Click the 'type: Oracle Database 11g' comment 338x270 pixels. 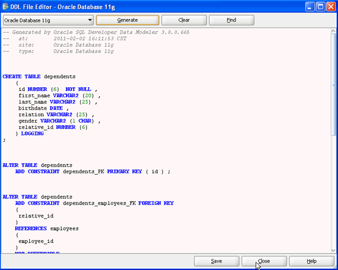(x=58, y=51)
